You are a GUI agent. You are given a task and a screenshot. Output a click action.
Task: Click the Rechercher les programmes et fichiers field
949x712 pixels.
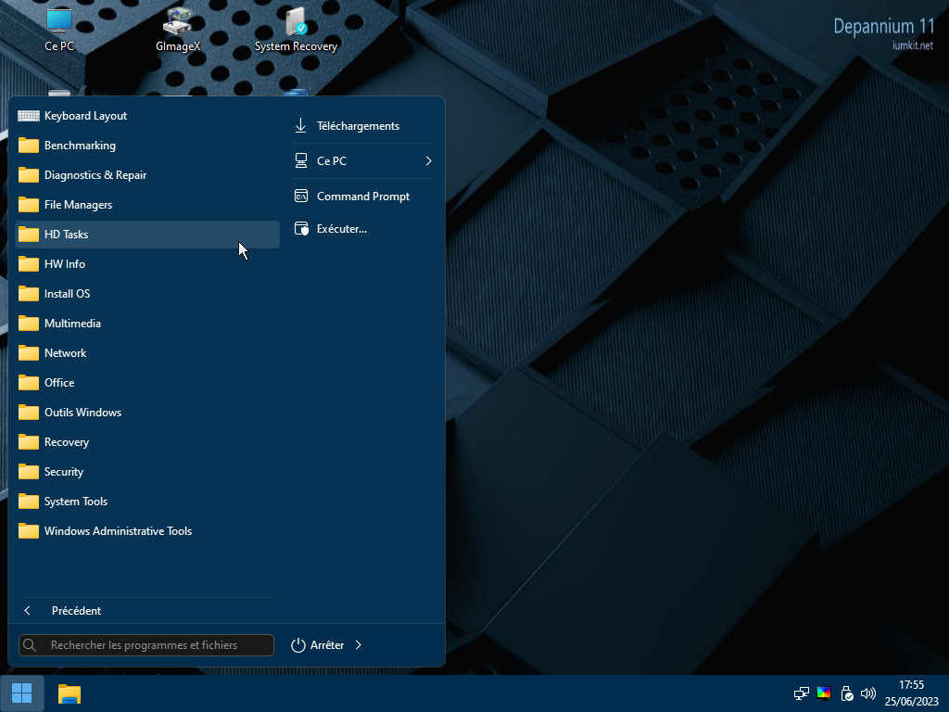[x=146, y=645]
